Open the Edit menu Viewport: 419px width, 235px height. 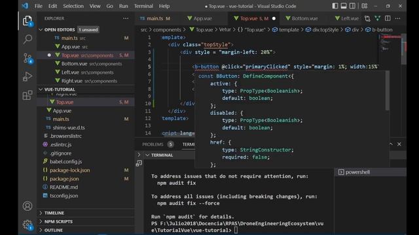coord(52,6)
